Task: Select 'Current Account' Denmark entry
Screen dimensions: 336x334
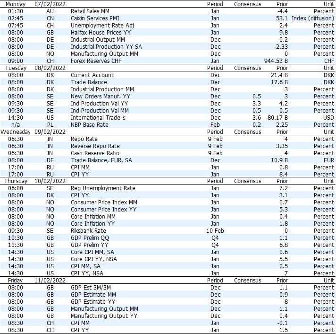Action: pos(92,75)
